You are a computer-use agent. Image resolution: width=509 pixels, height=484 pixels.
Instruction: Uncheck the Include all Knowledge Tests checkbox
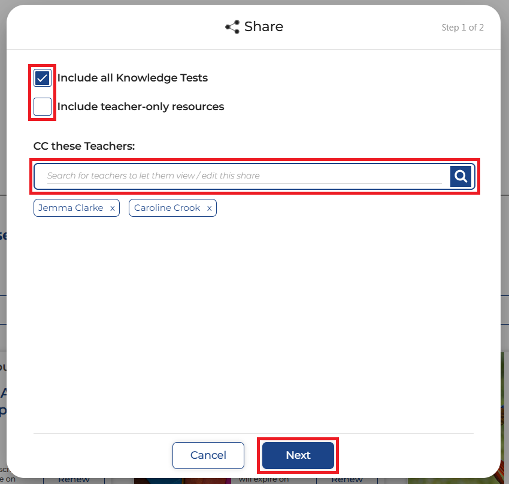(43, 78)
